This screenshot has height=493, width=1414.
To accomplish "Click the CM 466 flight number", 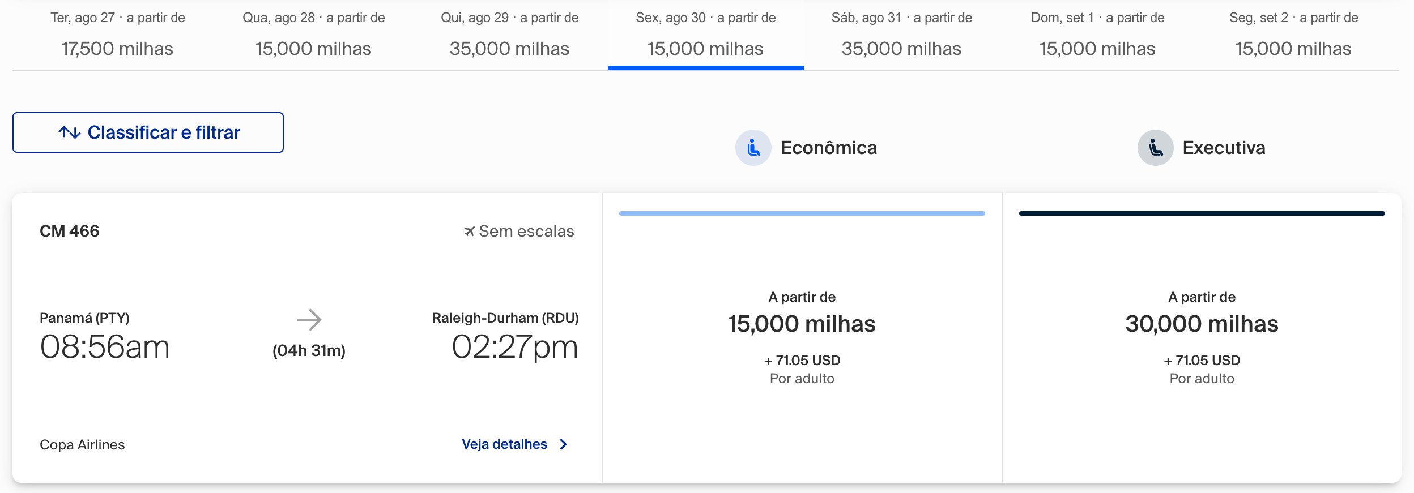I will click(69, 231).
